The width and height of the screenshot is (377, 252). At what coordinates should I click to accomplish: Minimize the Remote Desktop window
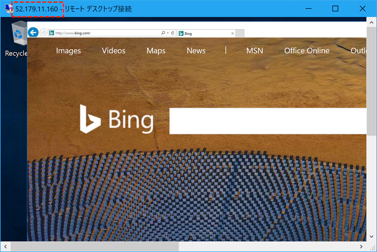(x=309, y=9)
